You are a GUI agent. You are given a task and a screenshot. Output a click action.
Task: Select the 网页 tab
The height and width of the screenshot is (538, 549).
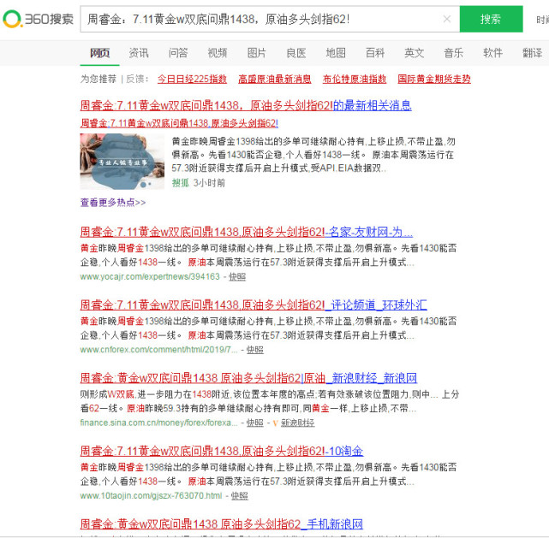(100, 53)
